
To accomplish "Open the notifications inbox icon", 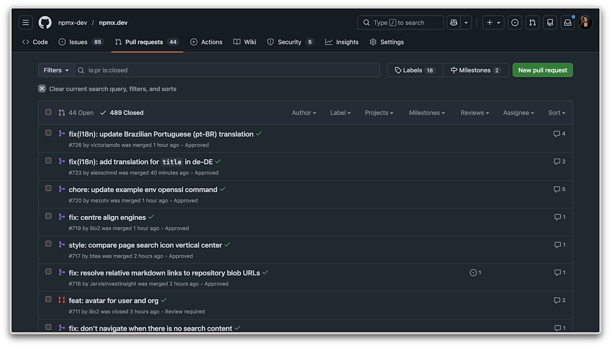I will [x=568, y=23].
